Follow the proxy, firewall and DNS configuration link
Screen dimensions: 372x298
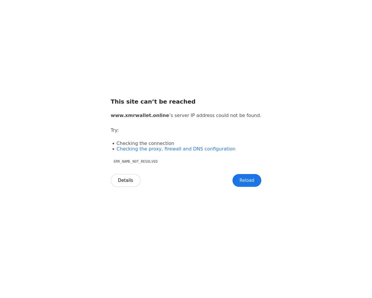point(176,149)
